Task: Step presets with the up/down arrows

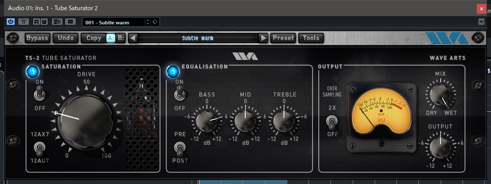Action: [x=148, y=22]
